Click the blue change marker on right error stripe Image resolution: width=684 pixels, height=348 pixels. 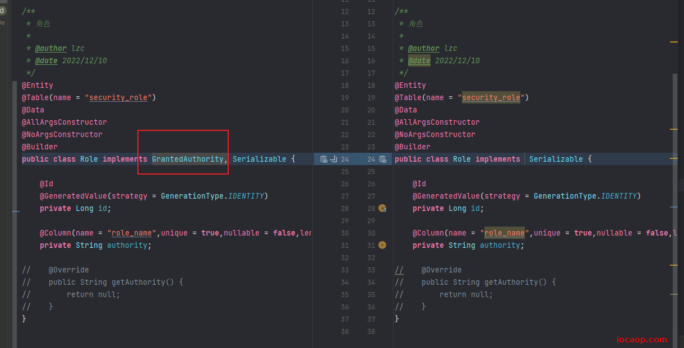point(674,207)
